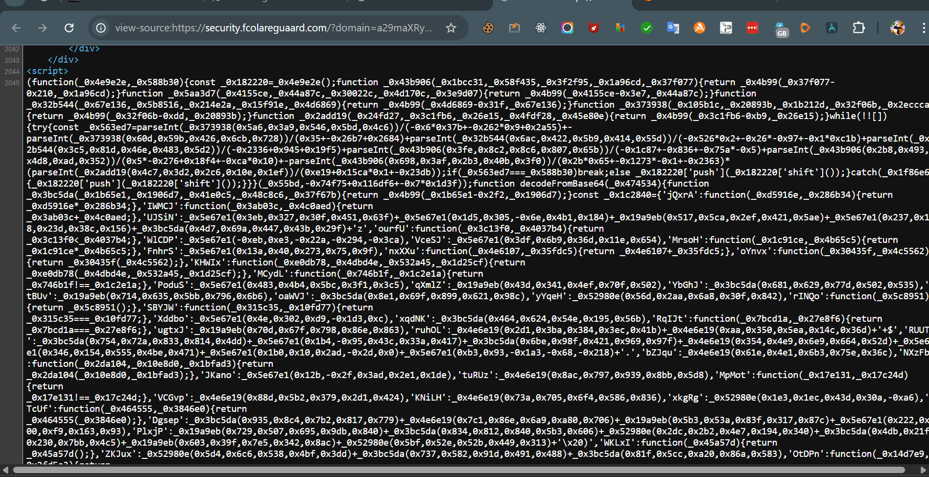Click the red book extension icon
The width and height of the screenshot is (929, 477).
tap(594, 28)
